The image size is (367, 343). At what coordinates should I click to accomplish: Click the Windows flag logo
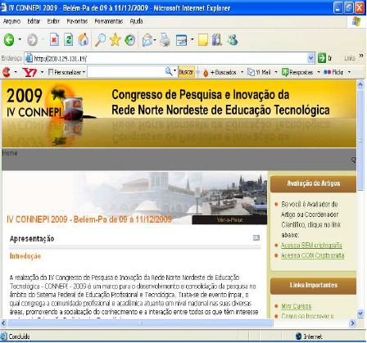point(356,21)
